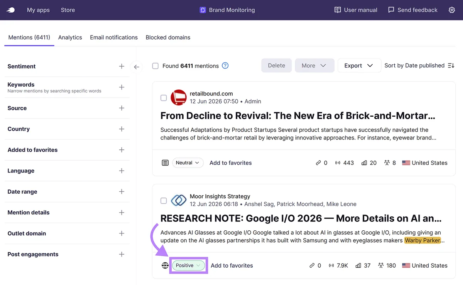This screenshot has height=285, width=463.
Task: Click the User manual link text
Action: (361, 10)
